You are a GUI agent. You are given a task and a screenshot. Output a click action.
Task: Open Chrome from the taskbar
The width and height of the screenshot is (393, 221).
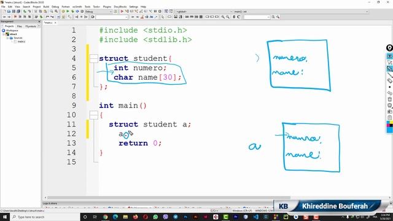coord(105,217)
